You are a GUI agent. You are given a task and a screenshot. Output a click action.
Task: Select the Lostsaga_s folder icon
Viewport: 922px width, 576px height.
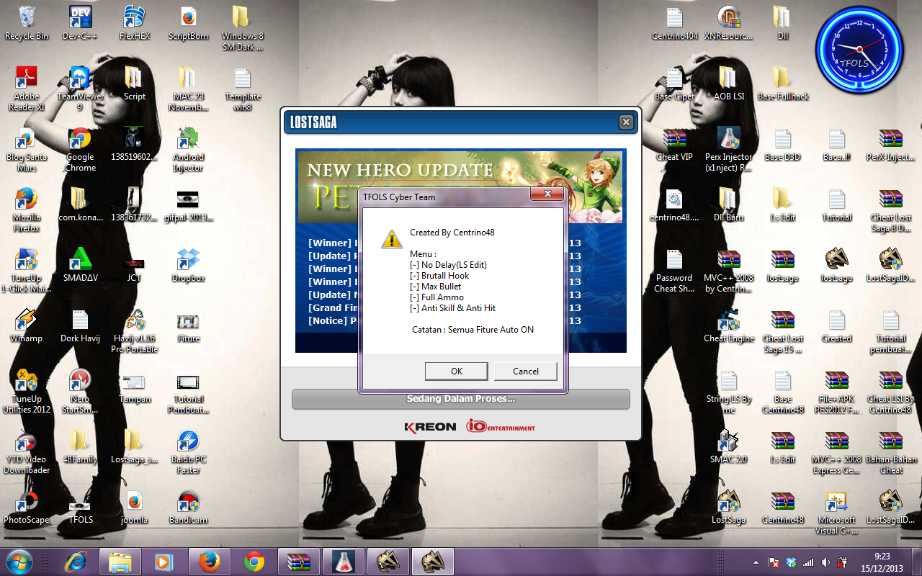click(134, 446)
